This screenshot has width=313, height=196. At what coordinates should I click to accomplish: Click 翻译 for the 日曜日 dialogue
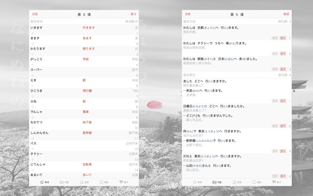pyautogui.click(x=282, y=126)
